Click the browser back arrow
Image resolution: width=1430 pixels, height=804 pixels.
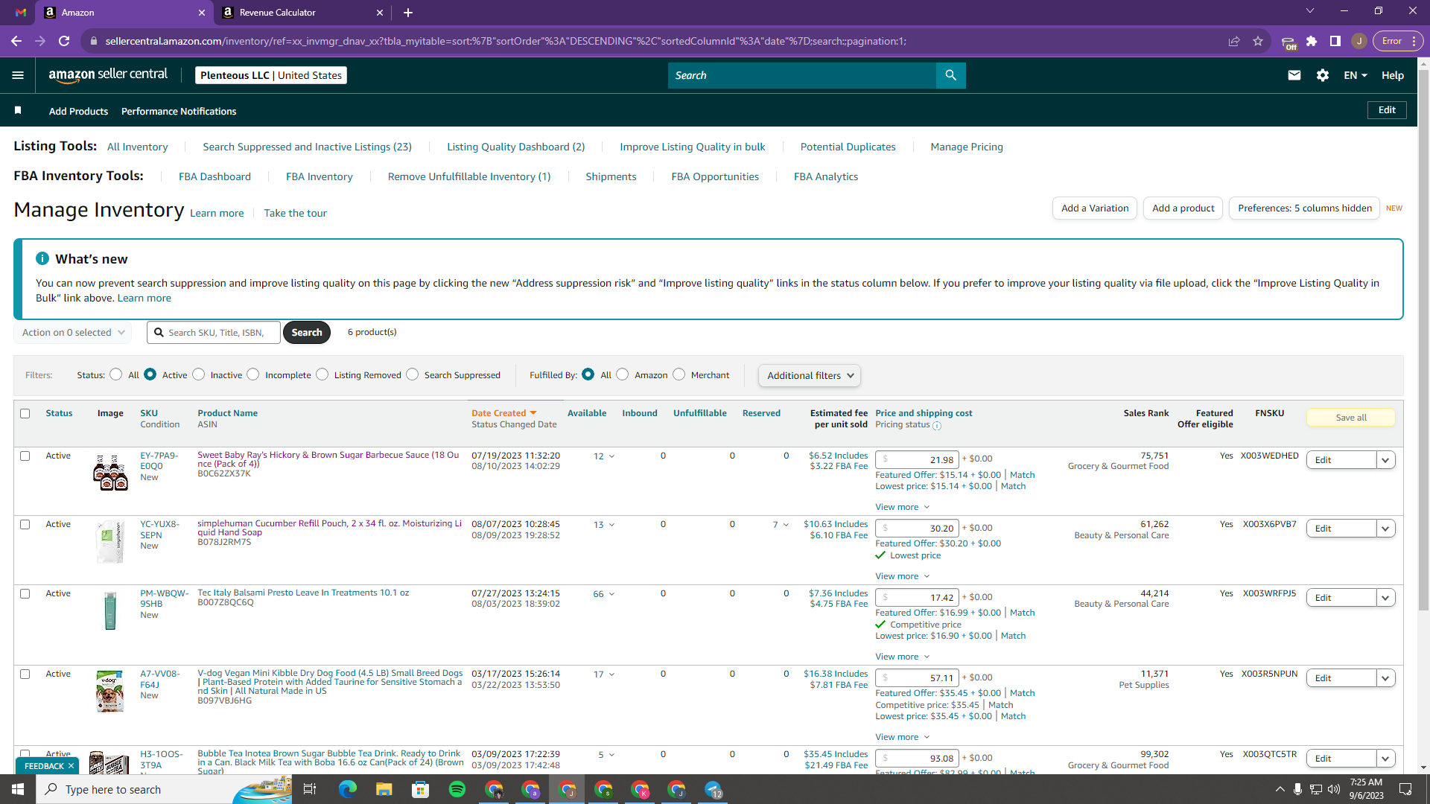pyautogui.click(x=16, y=41)
